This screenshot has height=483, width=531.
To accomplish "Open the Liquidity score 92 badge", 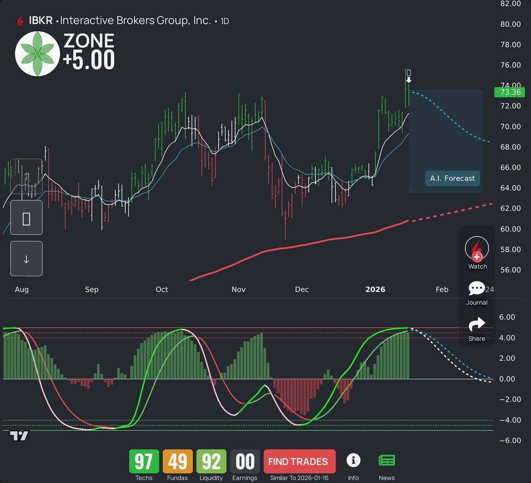I will click(211, 462).
